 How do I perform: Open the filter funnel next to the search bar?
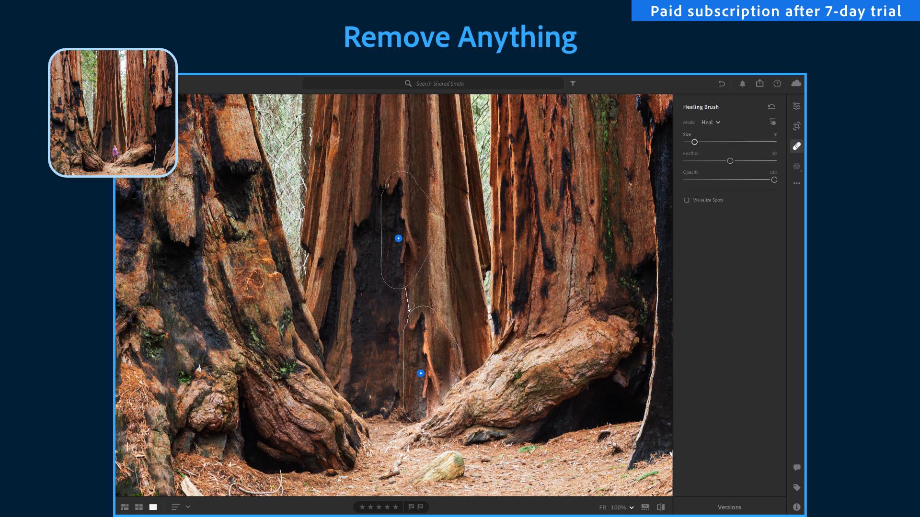573,83
